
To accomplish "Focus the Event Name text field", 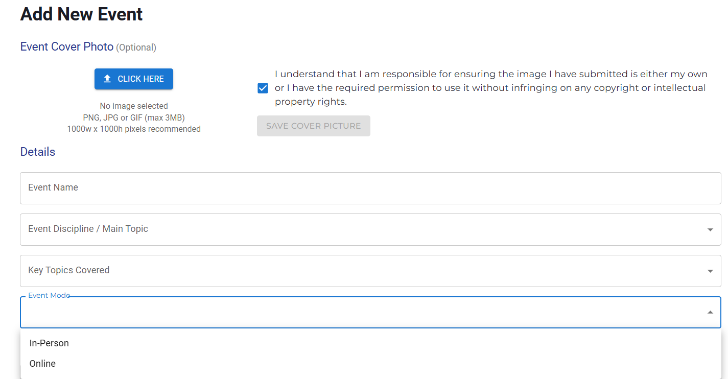I will click(370, 188).
